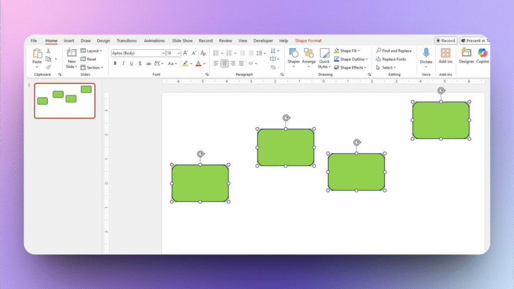Toggle bold formatting

point(115,63)
